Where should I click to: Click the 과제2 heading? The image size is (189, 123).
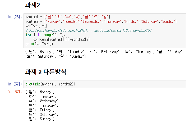(33, 5)
